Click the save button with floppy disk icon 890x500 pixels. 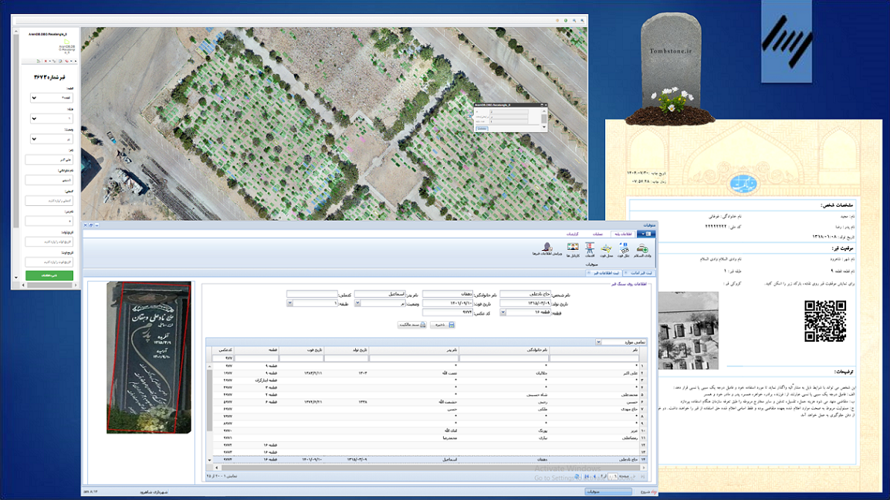click(x=442, y=325)
